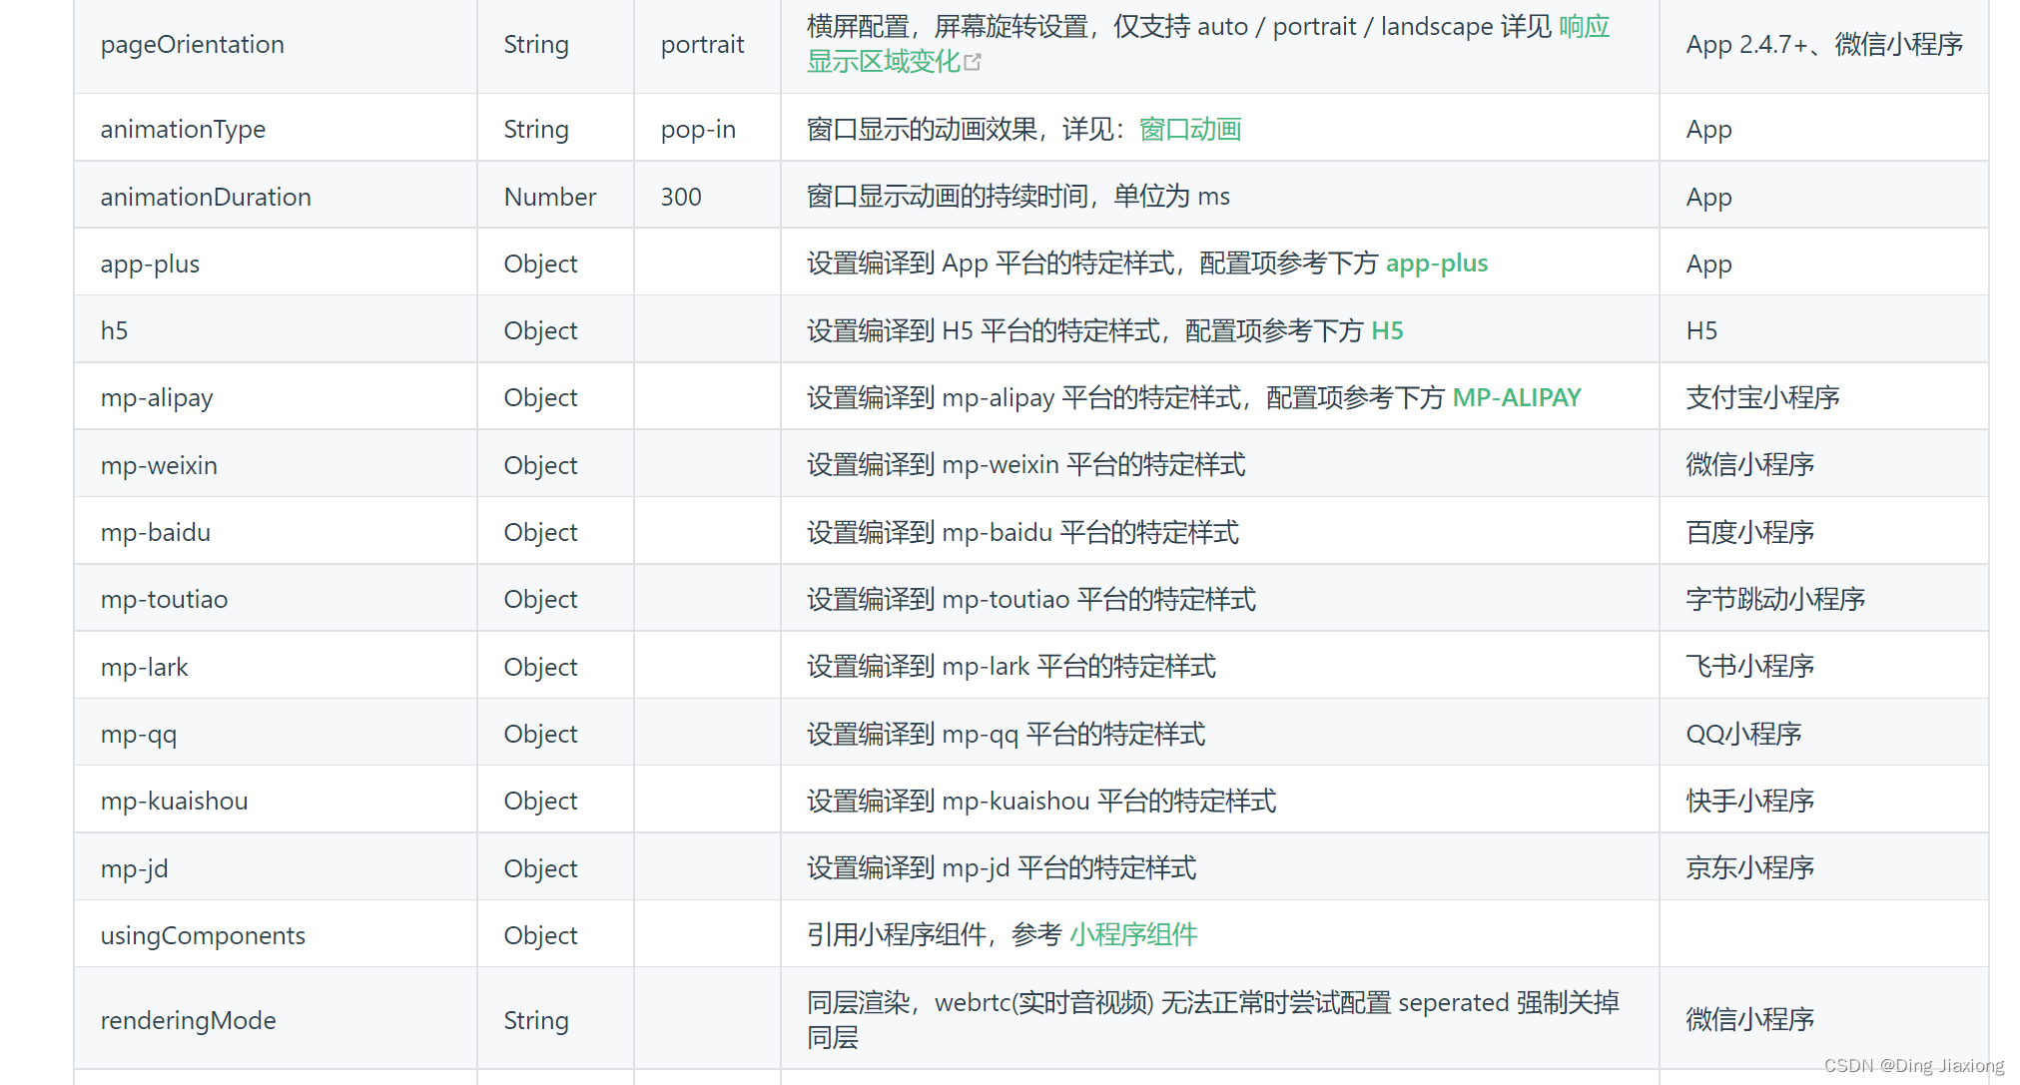The image size is (2020, 1085).
Task: Select the default value portrait
Action: (702, 45)
